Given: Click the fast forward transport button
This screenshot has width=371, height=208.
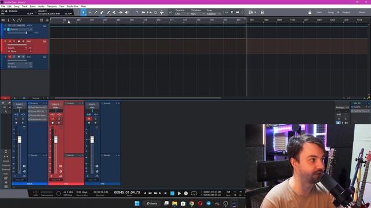Looking at the screenshot, I should 155,194.
